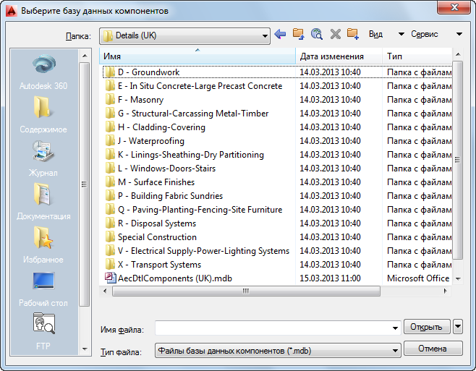Click folder icon of J - Waterproofing
The height and width of the screenshot is (371, 476).
pos(110,140)
